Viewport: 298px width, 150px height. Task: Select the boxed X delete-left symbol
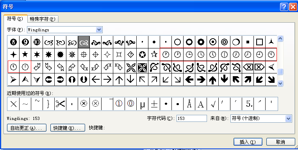tap(248, 67)
